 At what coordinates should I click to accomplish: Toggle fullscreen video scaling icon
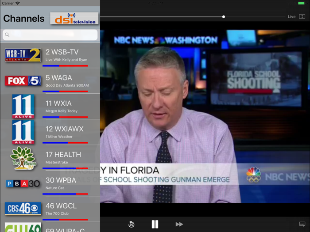pos(302,16)
